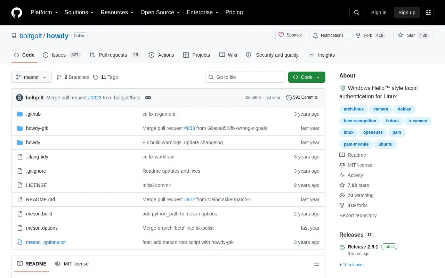Screen dimensions: 445x278
Task: Switch to the Pull requests tab
Action: click(x=114, y=55)
